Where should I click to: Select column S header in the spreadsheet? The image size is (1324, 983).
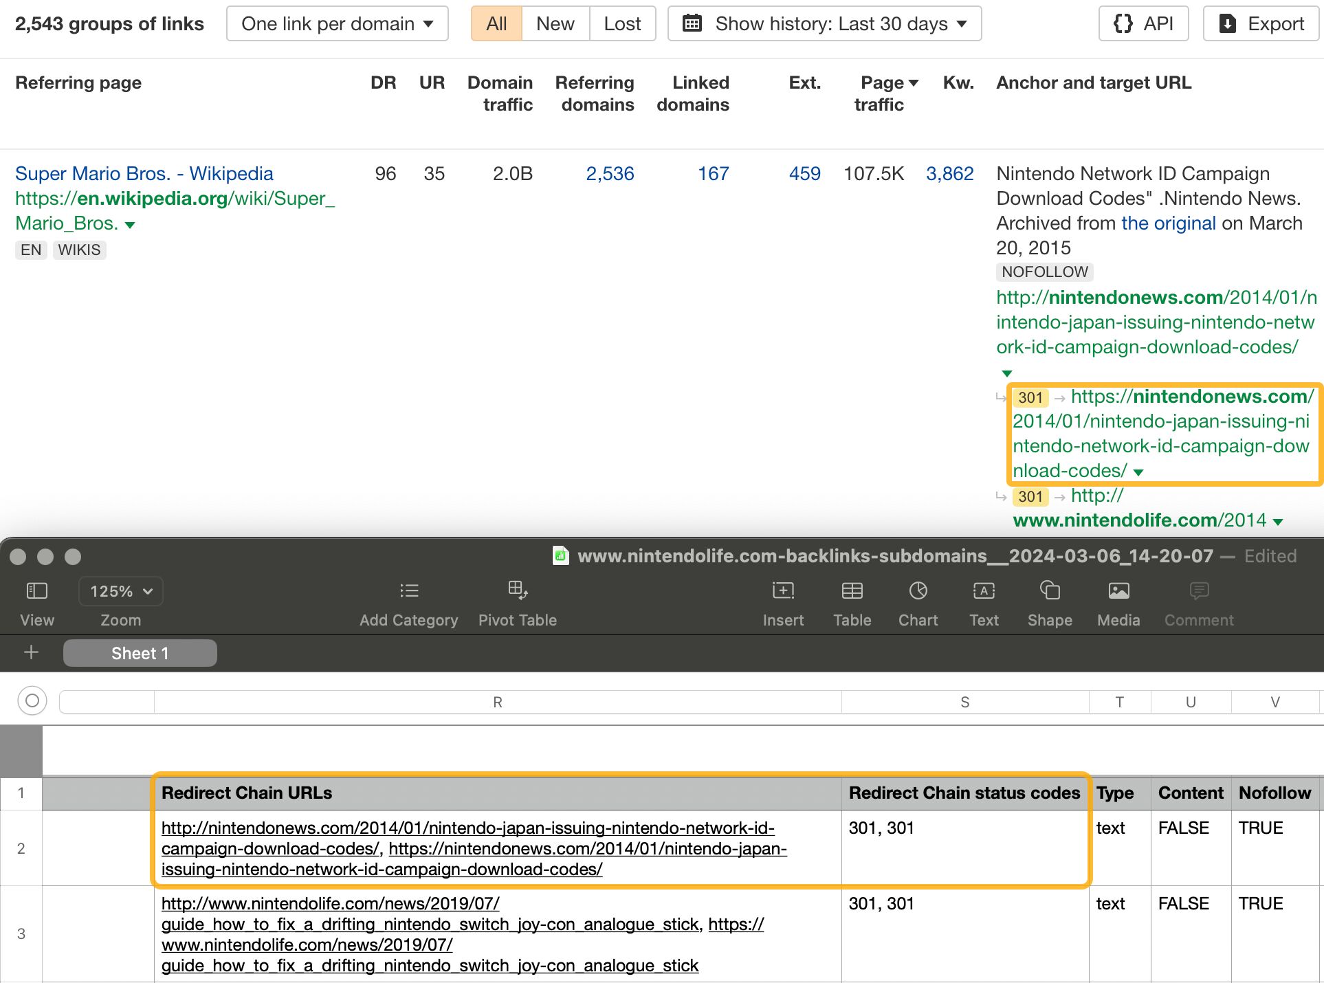click(964, 701)
